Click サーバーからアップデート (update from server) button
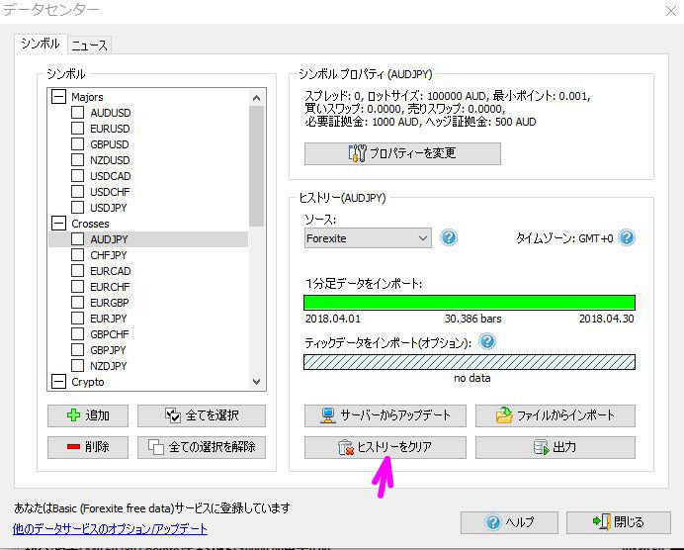The height and width of the screenshot is (550, 684). click(x=385, y=415)
